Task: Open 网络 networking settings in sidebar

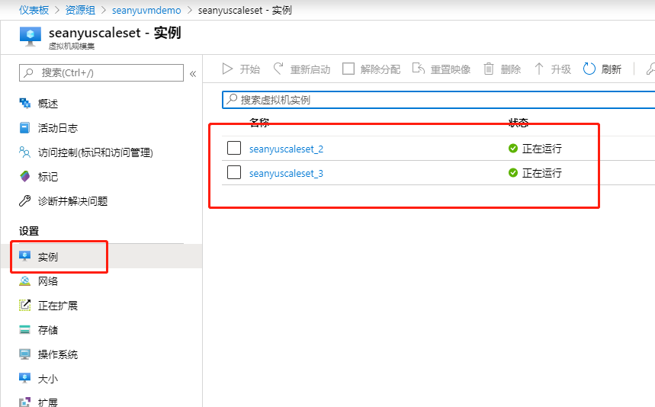Action: coord(47,281)
